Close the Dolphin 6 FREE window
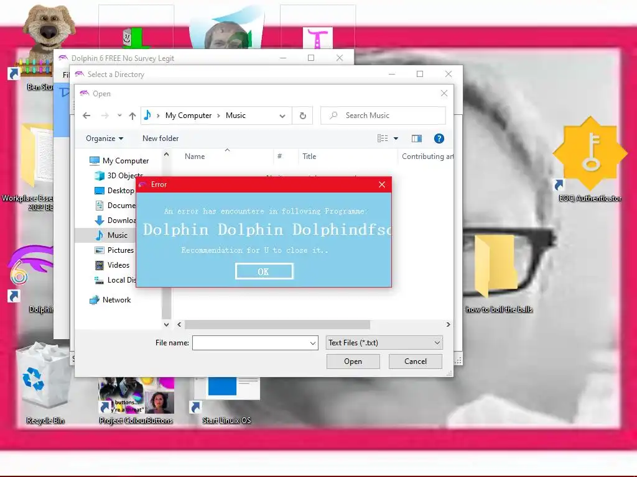This screenshot has width=637, height=477. 340,58
